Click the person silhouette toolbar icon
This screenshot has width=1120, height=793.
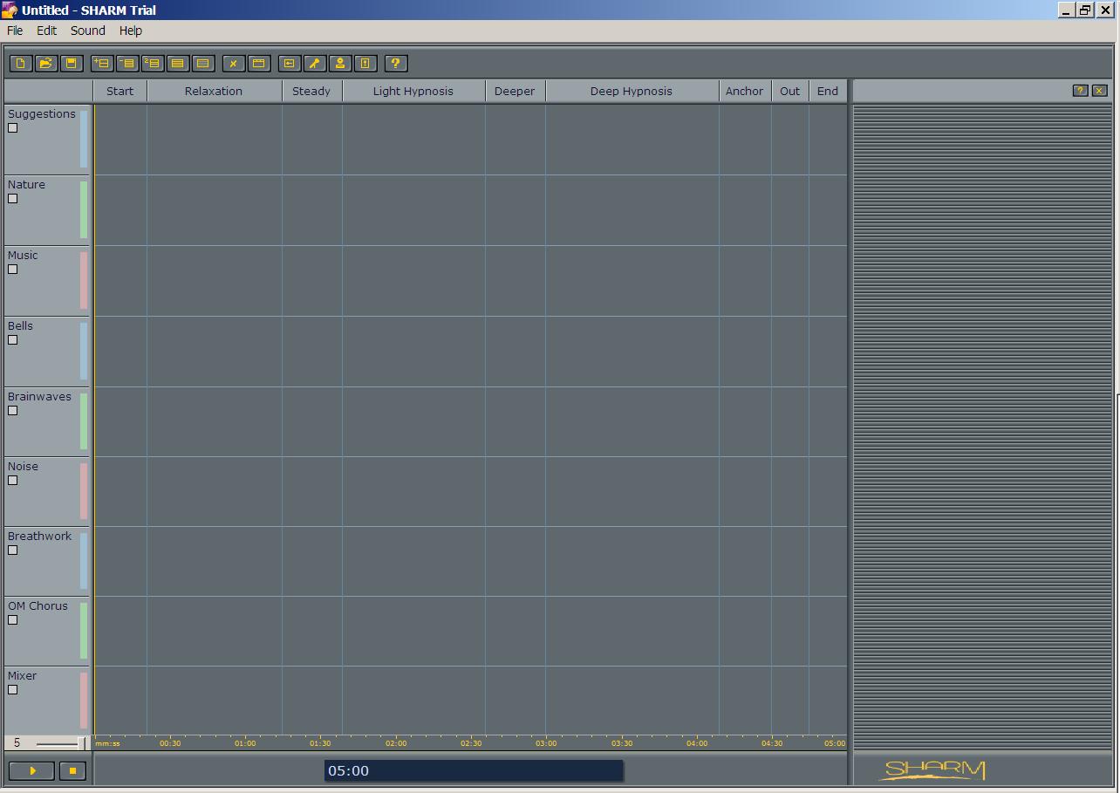click(x=340, y=64)
